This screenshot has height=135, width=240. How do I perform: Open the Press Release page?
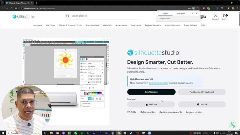click(190, 25)
